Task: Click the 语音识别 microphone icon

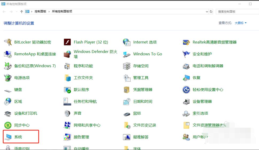Action: (x=8, y=148)
